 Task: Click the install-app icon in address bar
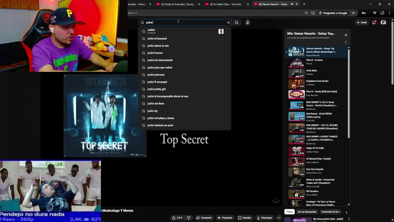pyautogui.click(x=313, y=13)
